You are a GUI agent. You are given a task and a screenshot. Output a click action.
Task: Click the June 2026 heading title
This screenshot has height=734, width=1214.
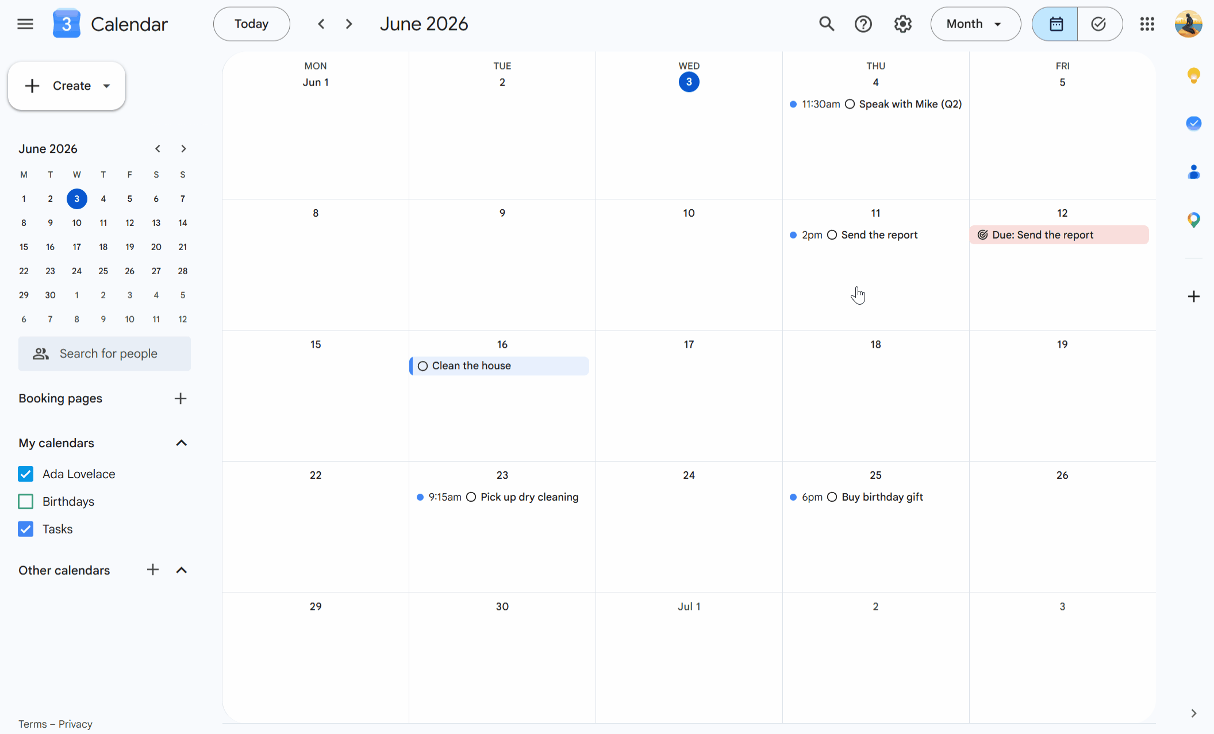point(424,24)
